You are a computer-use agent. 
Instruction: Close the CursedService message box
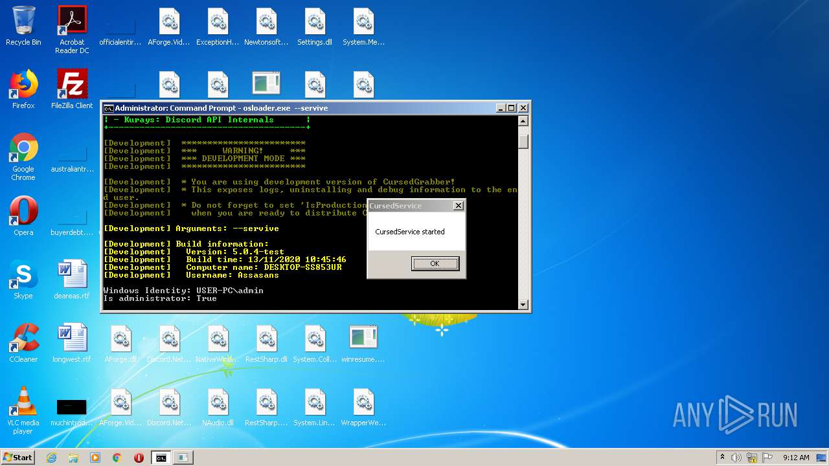459,206
